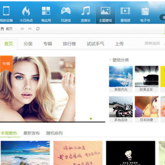Open 美丽风光 category thumbnail
The height and width of the screenshot is (165, 165).
click(121, 77)
